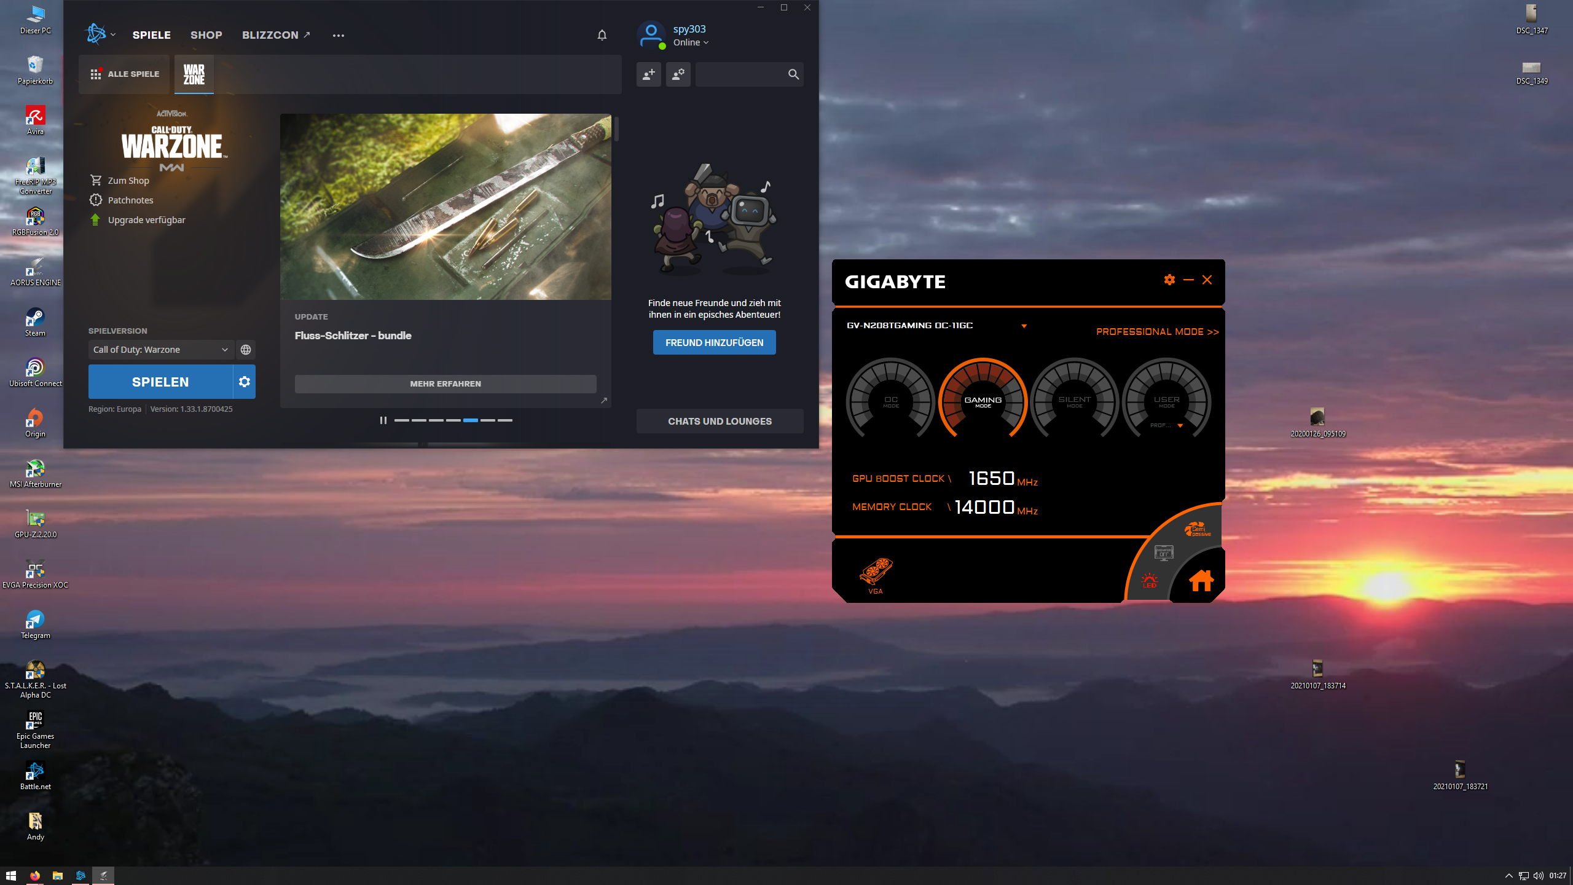Select the VGA graphics card icon

[x=876, y=573]
